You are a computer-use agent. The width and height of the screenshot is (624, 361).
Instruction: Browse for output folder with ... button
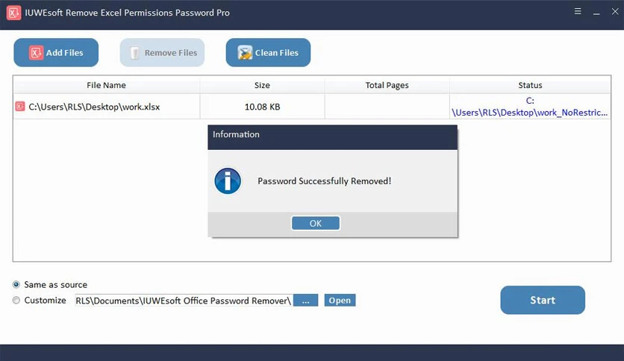pos(305,301)
